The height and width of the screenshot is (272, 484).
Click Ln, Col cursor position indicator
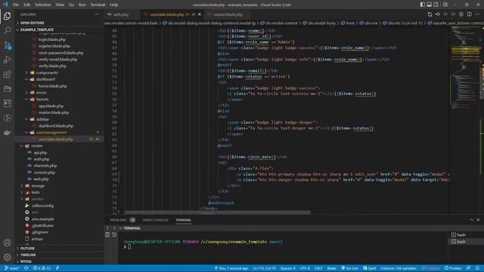coord(264,268)
